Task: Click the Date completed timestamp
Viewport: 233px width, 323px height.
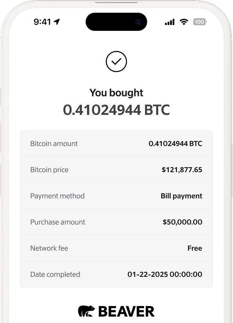Action: point(165,274)
